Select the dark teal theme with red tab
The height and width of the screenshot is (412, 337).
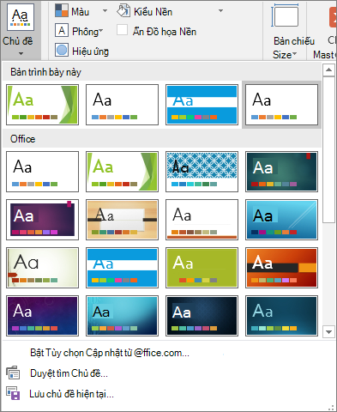(281, 172)
